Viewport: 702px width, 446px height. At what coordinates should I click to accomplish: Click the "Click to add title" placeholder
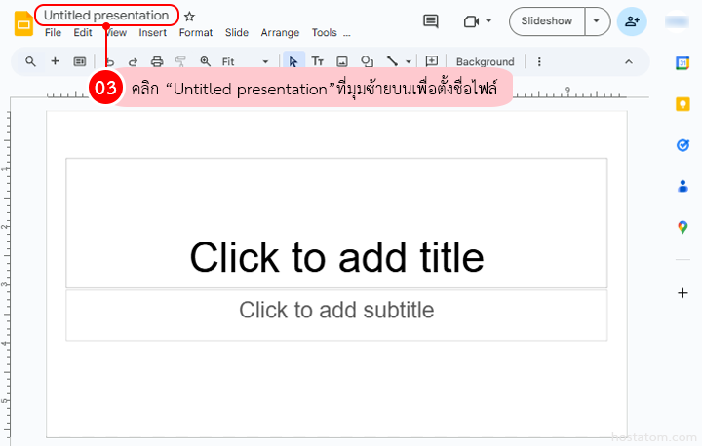[336, 222]
